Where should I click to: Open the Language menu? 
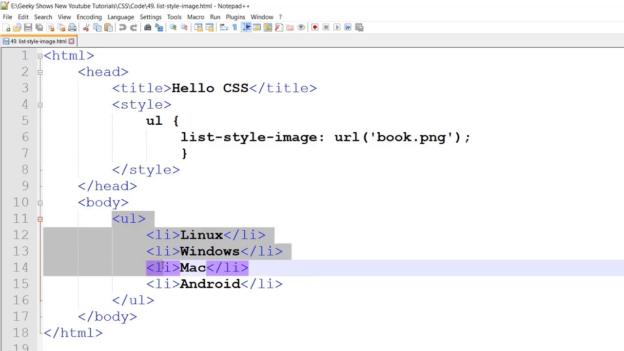tap(121, 17)
